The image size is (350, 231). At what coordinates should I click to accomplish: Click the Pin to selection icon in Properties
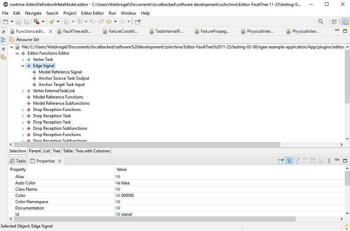pos(281,161)
